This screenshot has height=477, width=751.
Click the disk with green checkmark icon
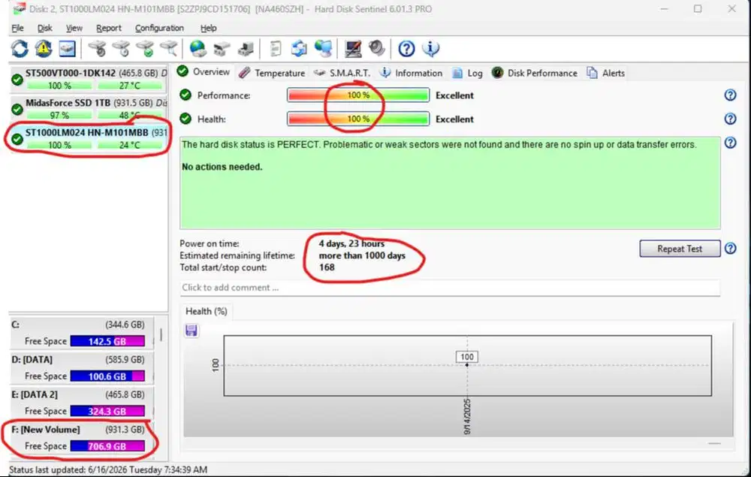(145, 49)
